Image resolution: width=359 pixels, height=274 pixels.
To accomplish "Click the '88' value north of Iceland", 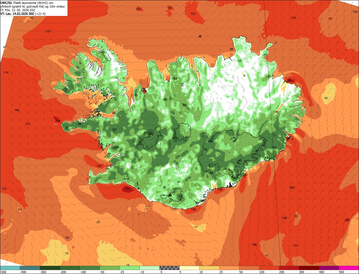I will coord(231,49).
